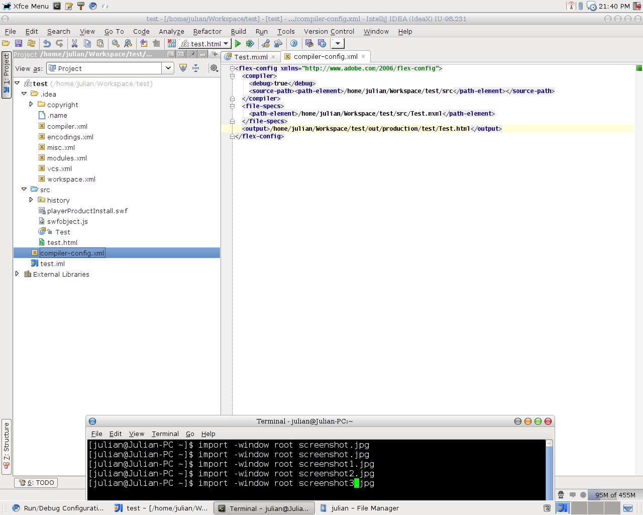Fold the compiler tag in the editor

(x=232, y=76)
